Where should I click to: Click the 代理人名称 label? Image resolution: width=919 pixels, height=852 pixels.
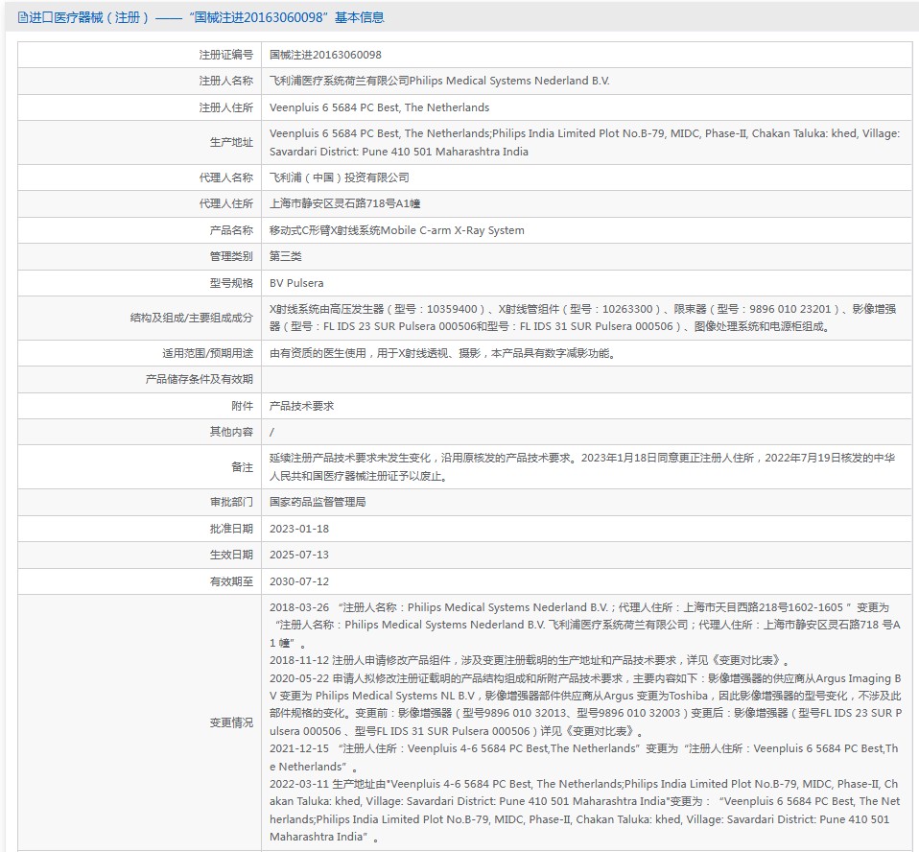225,177
